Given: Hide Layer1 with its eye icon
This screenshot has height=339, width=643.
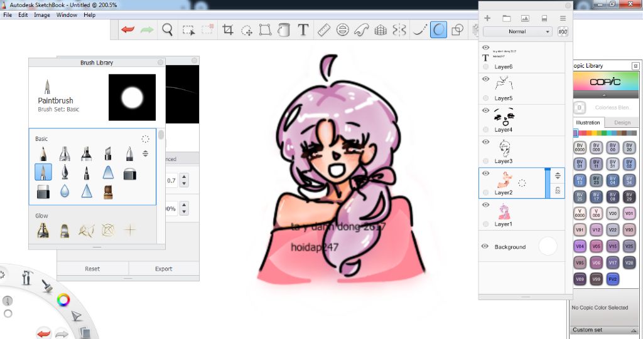Looking at the screenshot, I should [x=485, y=205].
